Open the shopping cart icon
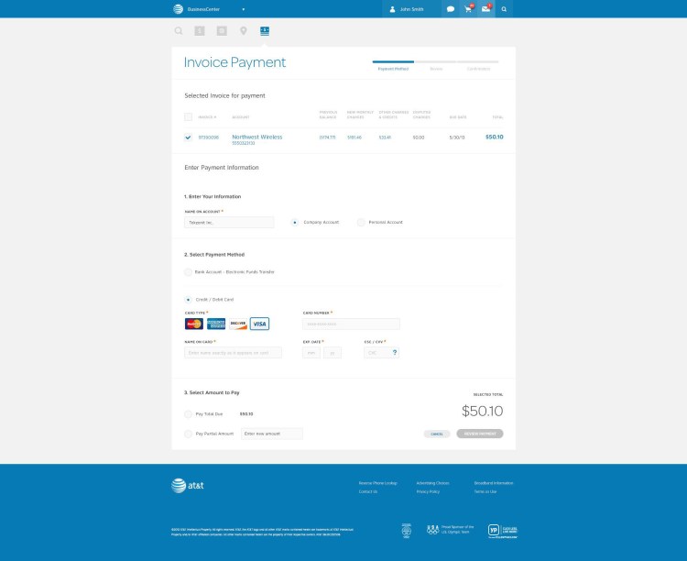This screenshot has width=687, height=561. (x=468, y=9)
